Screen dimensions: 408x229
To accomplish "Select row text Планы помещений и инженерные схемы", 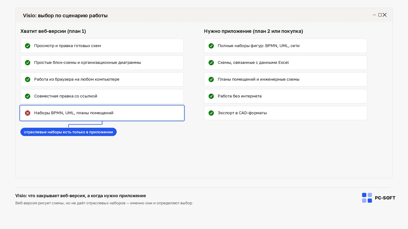I will 259,79.
